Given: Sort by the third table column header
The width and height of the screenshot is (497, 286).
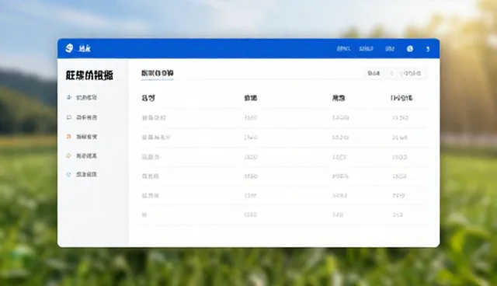Looking at the screenshot, I should point(339,98).
